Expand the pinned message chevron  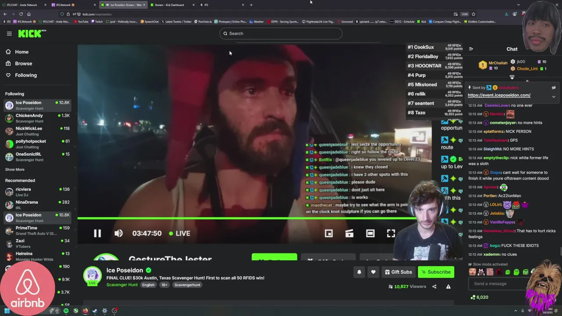click(554, 97)
